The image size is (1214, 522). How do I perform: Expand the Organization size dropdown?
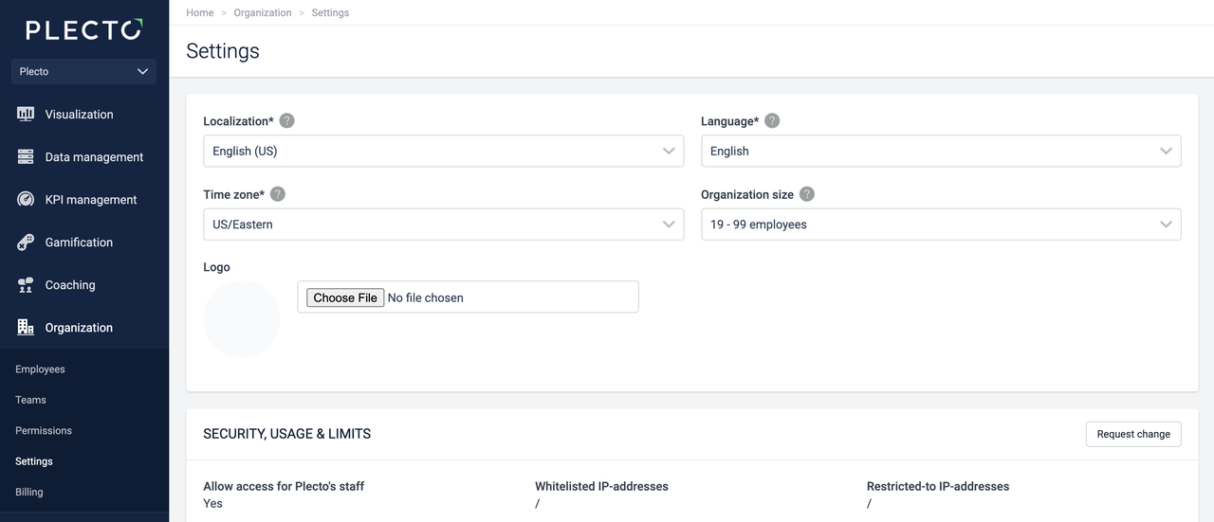(x=940, y=225)
